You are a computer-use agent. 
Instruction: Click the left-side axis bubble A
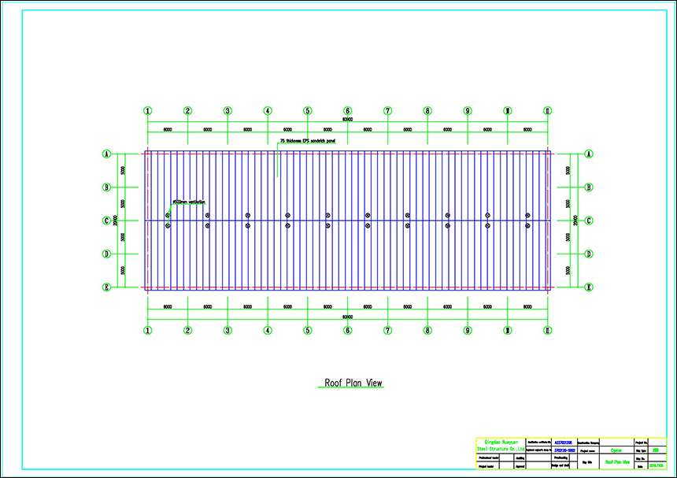[106, 154]
